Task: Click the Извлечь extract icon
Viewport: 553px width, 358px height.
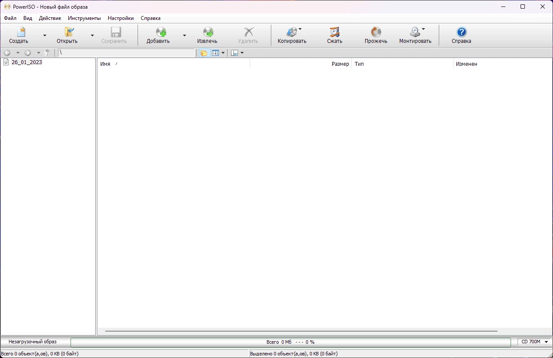Action: [208, 32]
